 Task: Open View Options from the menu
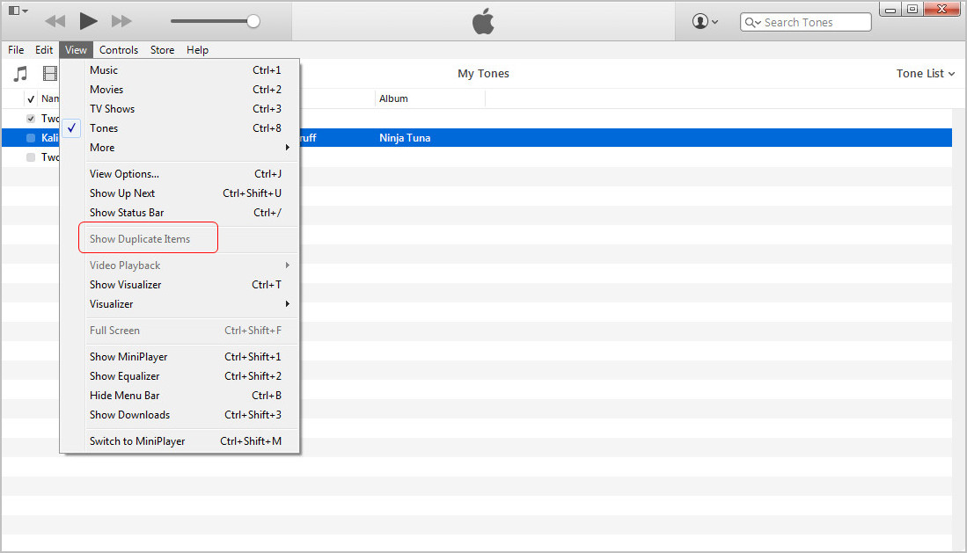point(180,174)
